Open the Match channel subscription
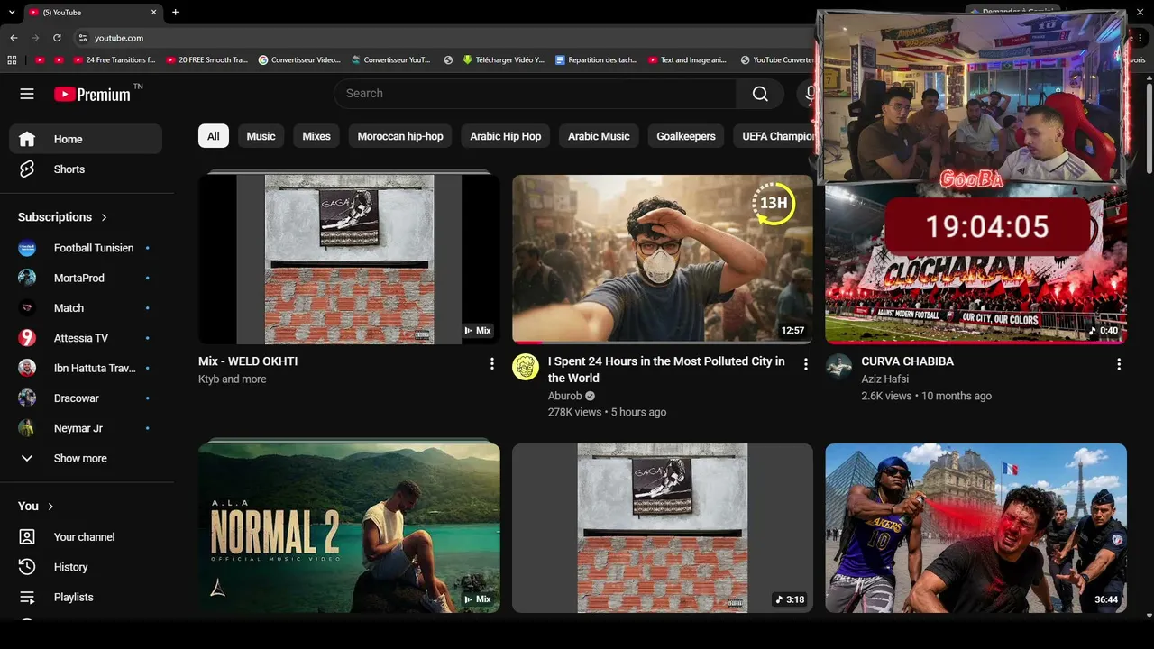 pos(86,308)
